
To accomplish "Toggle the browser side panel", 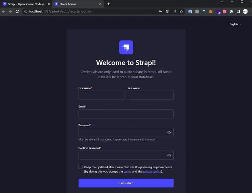I will (x=238, y=12).
